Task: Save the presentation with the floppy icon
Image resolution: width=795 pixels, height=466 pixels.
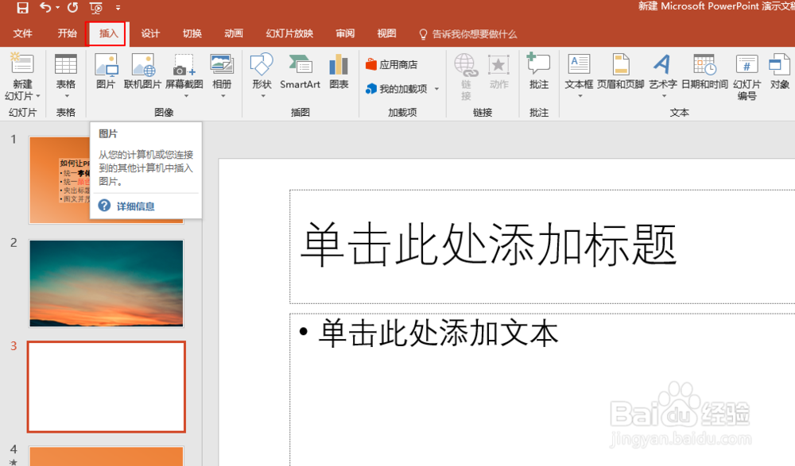Action: pos(22,8)
